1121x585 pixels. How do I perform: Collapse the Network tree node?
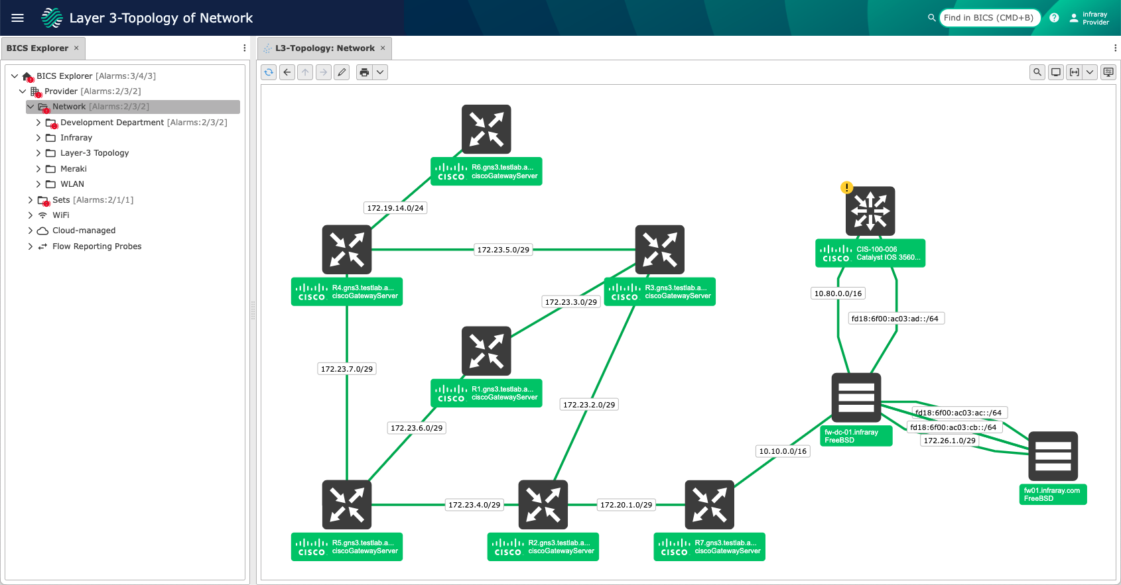31,107
